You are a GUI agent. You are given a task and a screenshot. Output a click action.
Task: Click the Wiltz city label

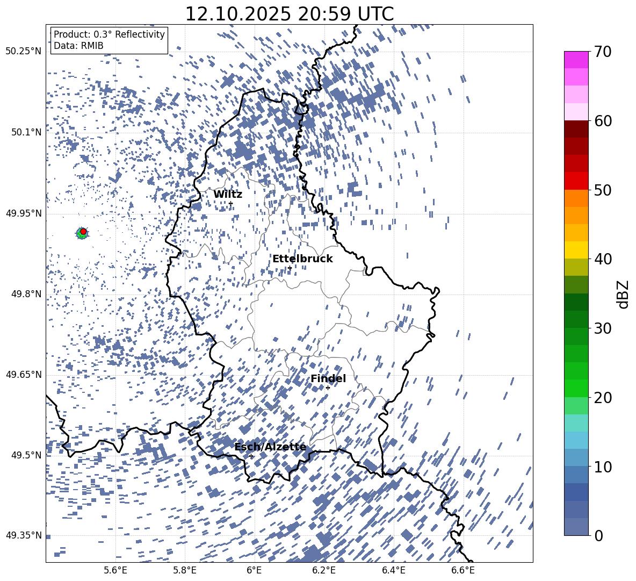(x=228, y=195)
